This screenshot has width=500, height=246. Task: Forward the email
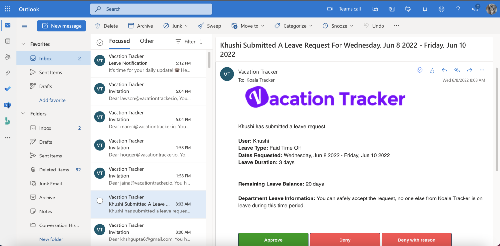pyautogui.click(x=469, y=70)
